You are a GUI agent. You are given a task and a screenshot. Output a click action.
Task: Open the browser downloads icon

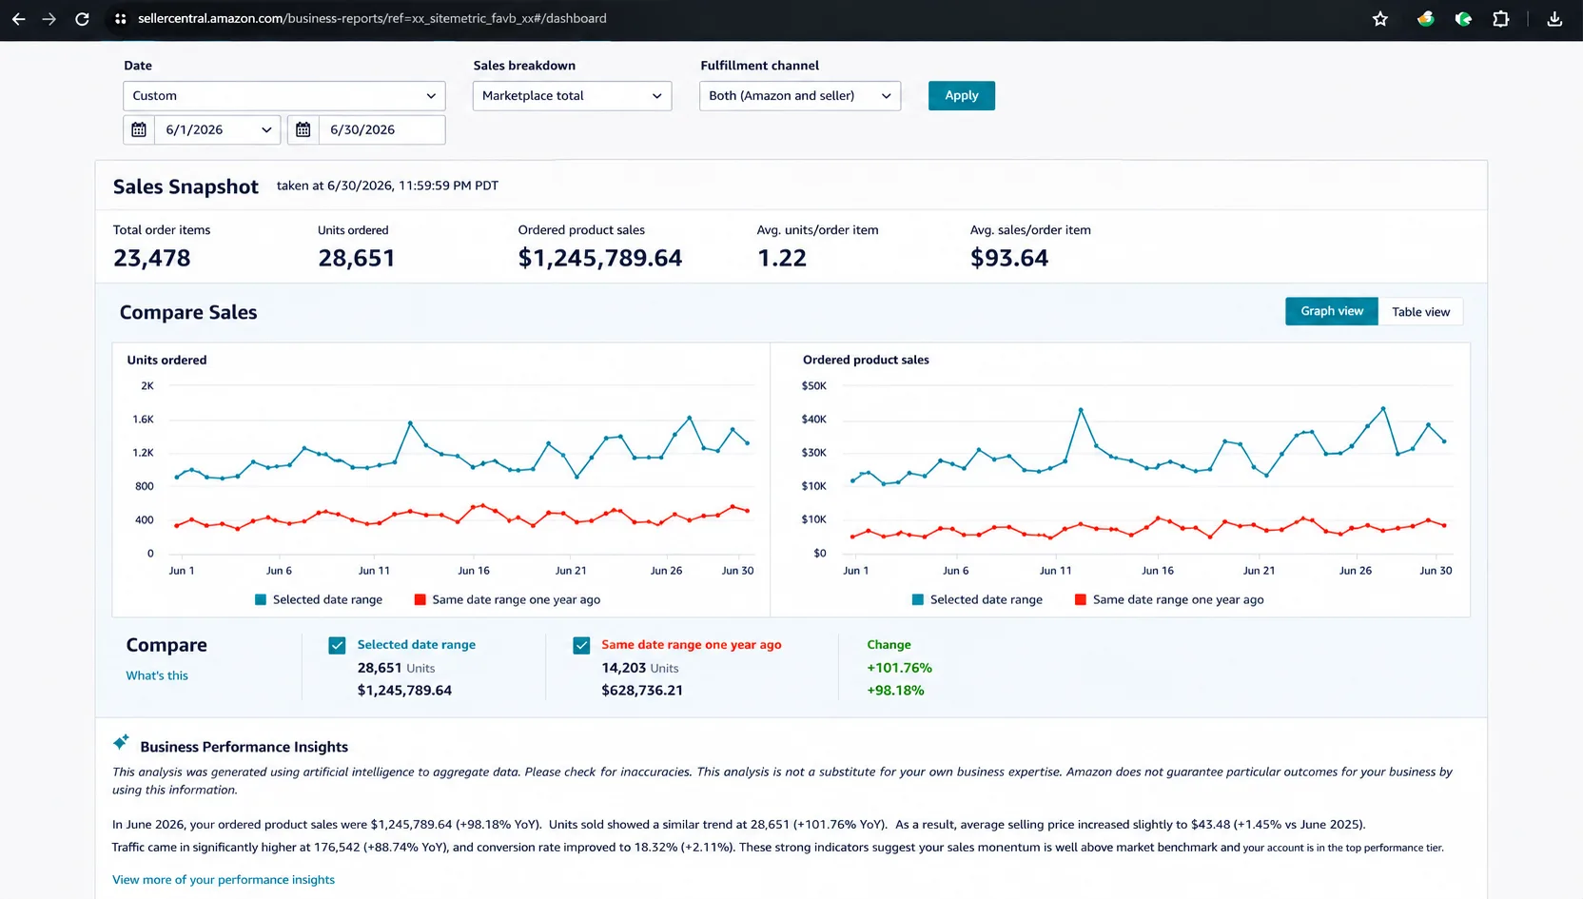[1554, 19]
